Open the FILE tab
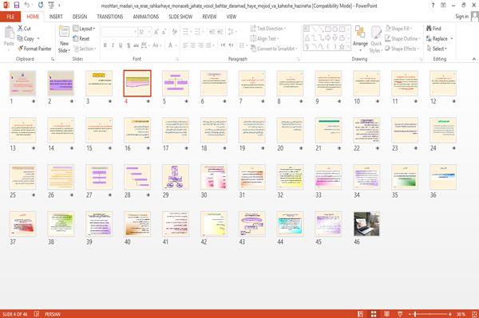 10,17
